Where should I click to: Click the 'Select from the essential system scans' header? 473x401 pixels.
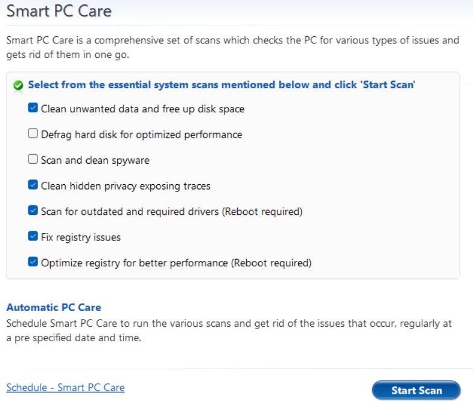point(221,85)
